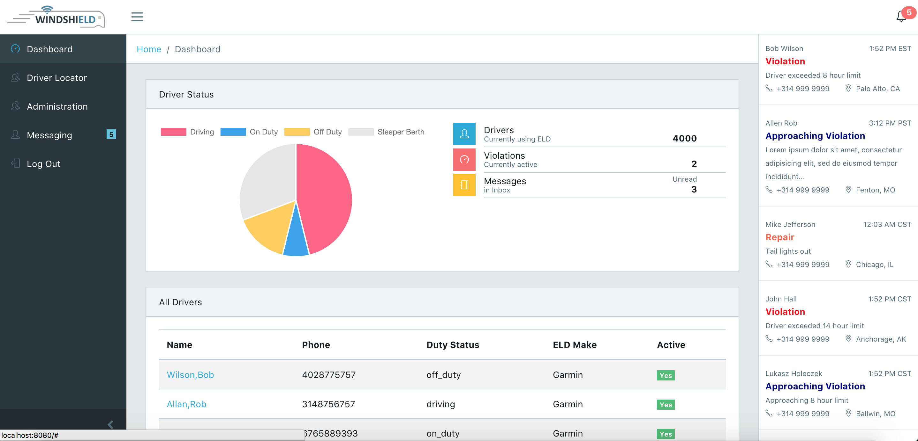The height and width of the screenshot is (441, 918).
Task: Click the Chicago, IL location pin icon
Action: click(x=848, y=264)
